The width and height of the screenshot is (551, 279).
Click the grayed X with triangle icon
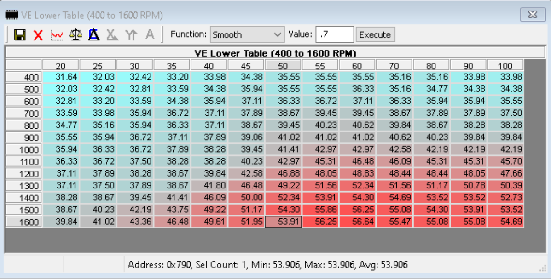[x=112, y=35]
